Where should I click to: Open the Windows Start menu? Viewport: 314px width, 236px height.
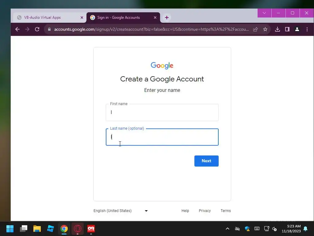click(x=10, y=229)
